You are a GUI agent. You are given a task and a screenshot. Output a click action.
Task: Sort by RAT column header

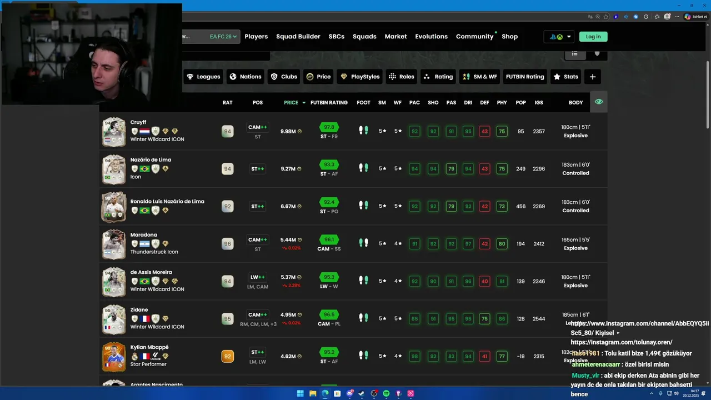(x=227, y=103)
